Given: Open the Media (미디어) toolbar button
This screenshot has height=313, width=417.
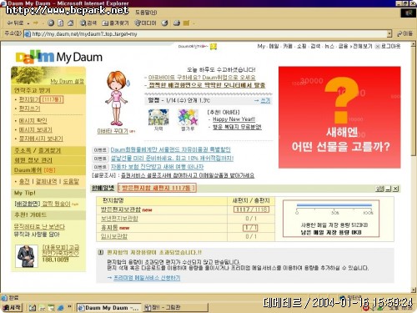Looking at the screenshot, I should (146, 23).
